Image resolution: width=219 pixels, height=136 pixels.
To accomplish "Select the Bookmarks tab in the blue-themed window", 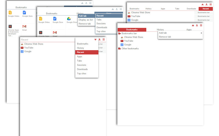I will coord(52,13).
